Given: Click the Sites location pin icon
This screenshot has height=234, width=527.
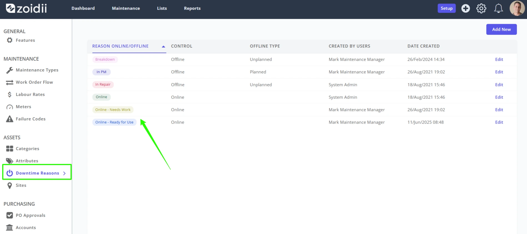Looking at the screenshot, I should (x=10, y=185).
